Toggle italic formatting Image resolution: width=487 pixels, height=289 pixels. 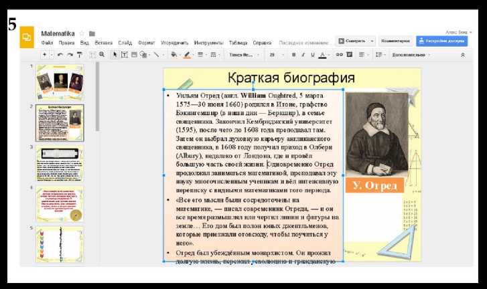(303, 55)
